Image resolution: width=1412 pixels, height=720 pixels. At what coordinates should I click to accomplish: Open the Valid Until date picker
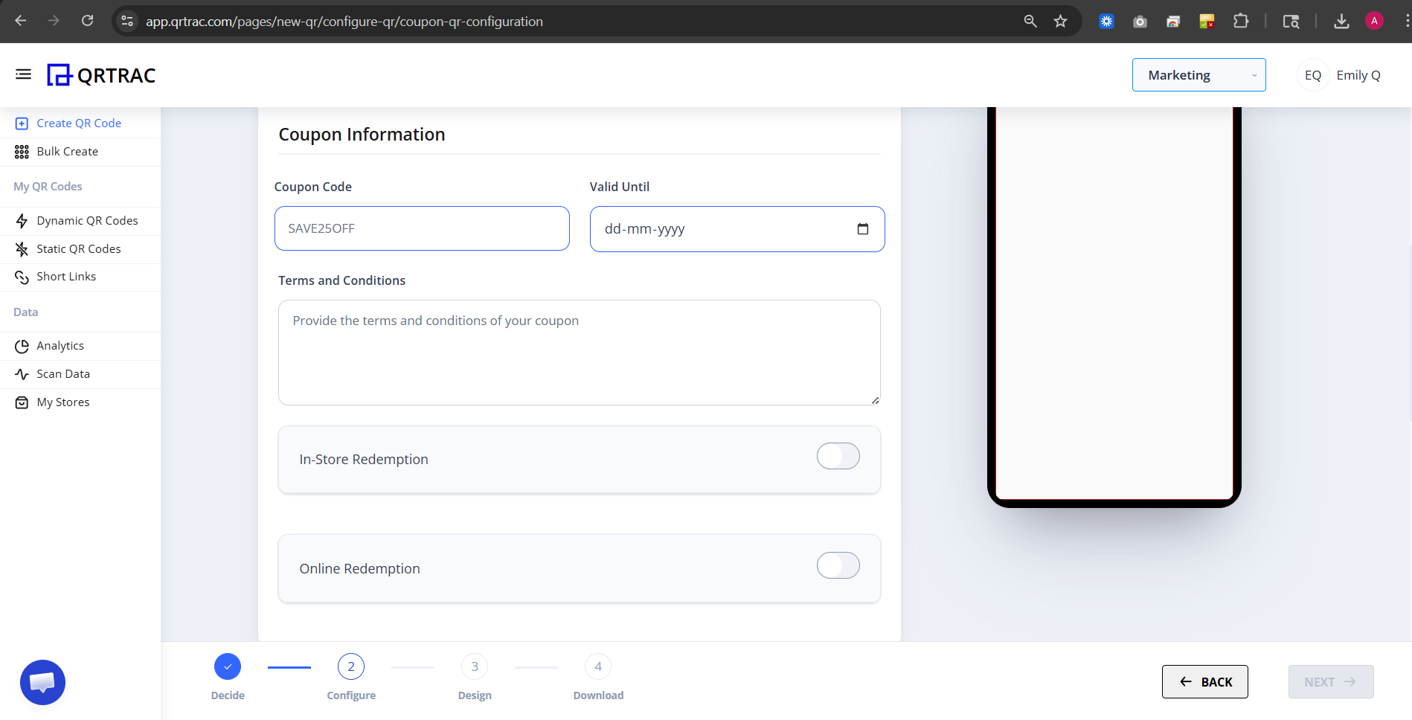[862, 229]
